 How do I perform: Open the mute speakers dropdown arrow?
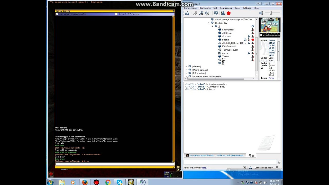[x=211, y=13]
